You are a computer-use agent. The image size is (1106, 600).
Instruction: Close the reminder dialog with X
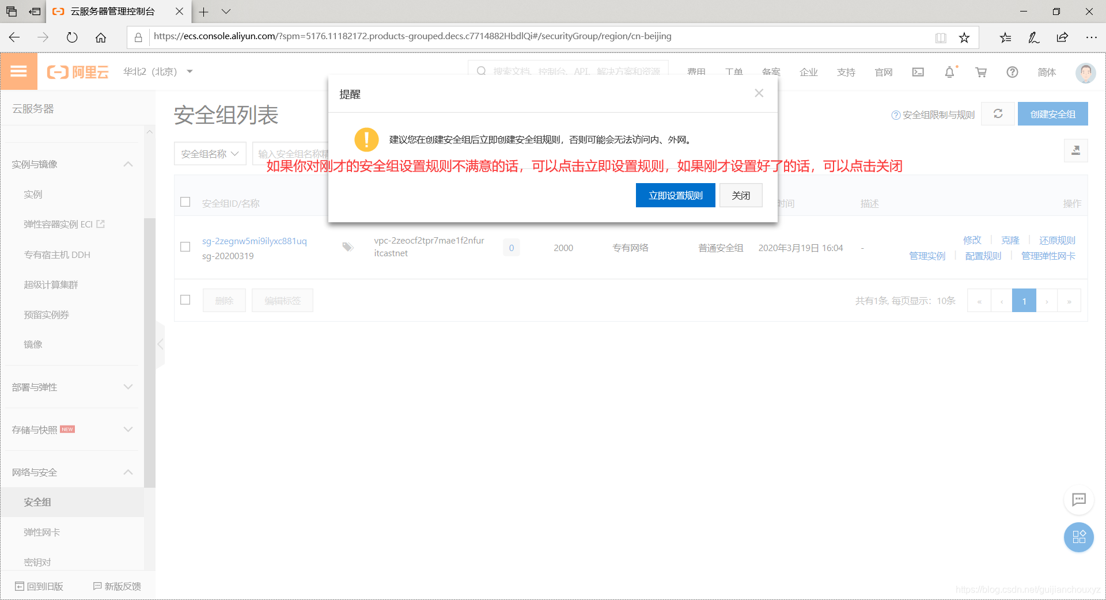click(x=759, y=93)
